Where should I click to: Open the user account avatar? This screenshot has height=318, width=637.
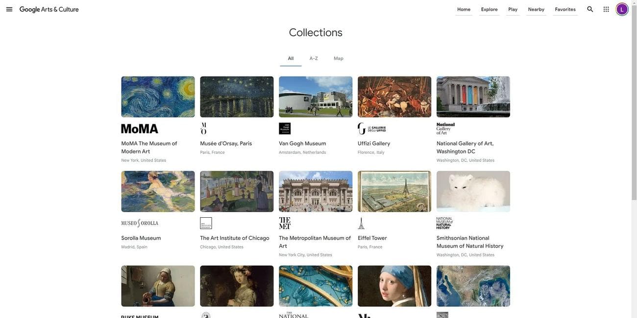622,9
